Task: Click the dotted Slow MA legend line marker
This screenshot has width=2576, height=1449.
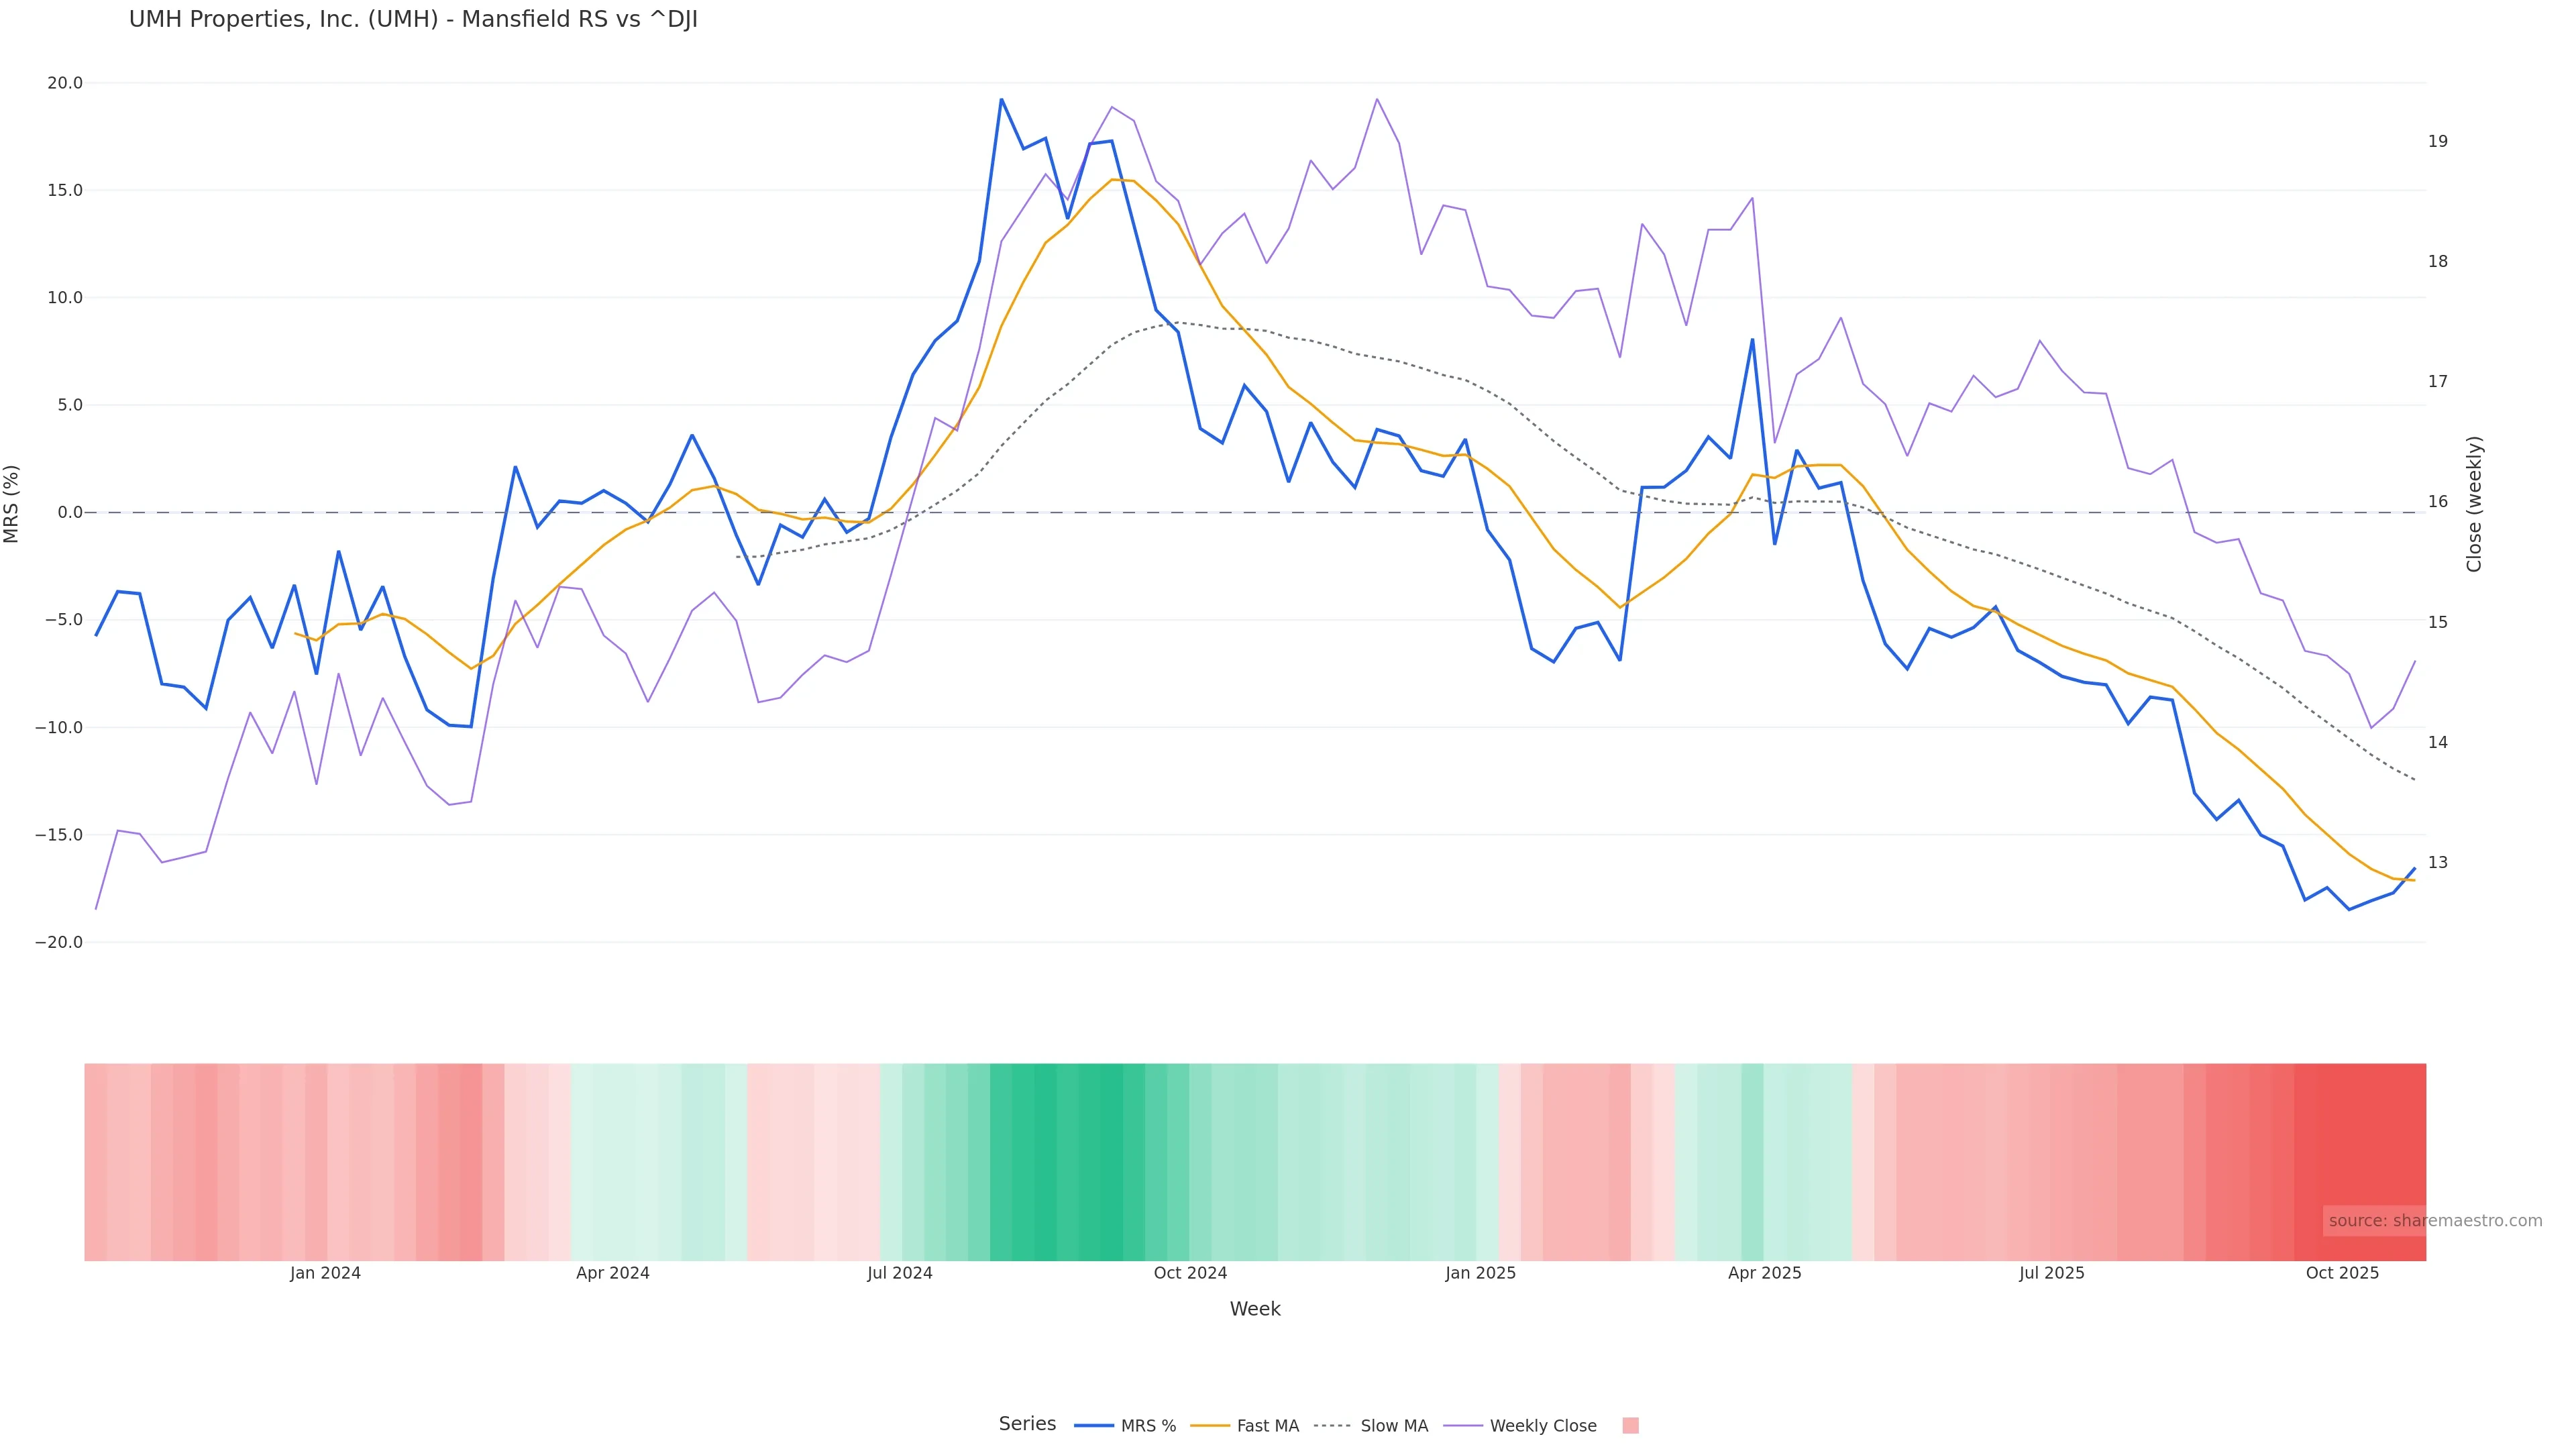Action: coord(1332,1426)
